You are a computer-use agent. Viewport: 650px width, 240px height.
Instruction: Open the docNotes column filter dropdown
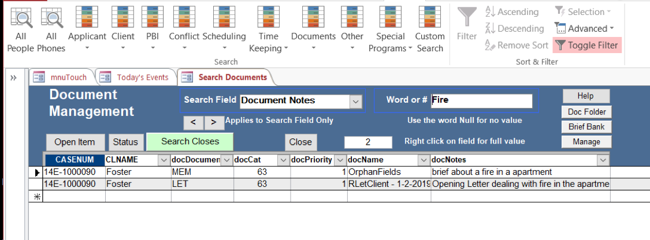click(x=603, y=159)
